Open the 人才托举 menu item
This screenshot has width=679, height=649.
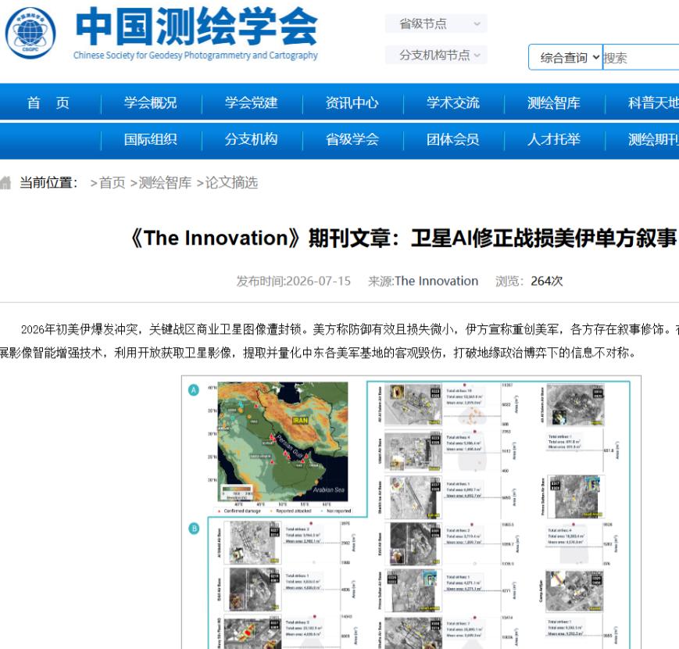coord(554,139)
